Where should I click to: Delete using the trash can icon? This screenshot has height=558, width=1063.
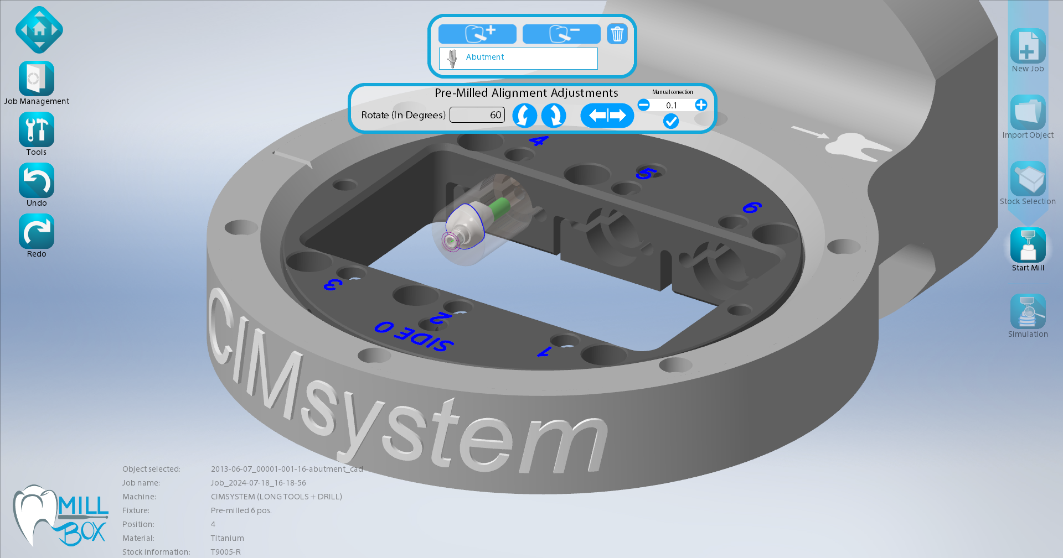pyautogui.click(x=617, y=34)
